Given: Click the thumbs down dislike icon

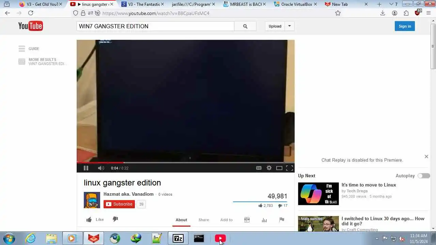Looking at the screenshot, I should [115, 219].
